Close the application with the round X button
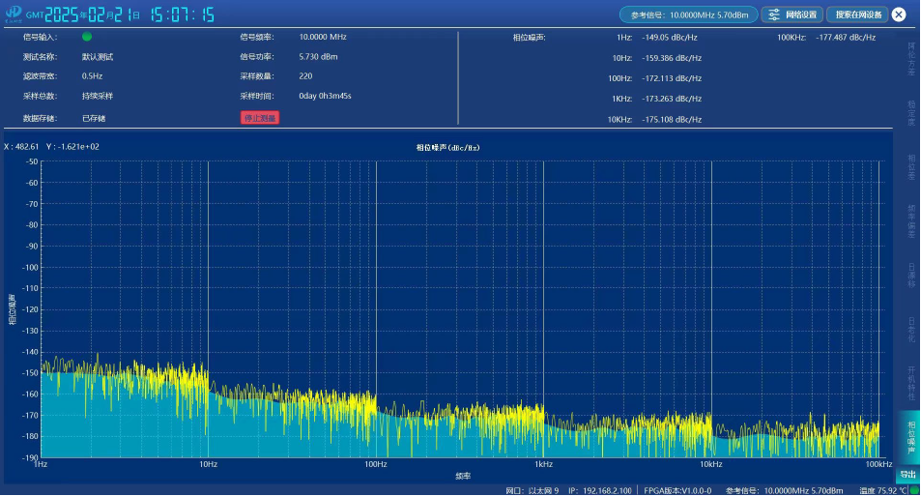 pyautogui.click(x=899, y=15)
